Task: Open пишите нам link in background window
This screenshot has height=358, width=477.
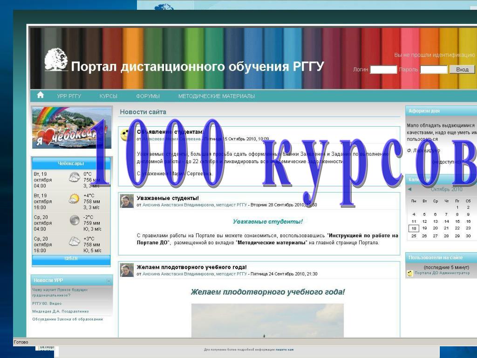Action: 285,350
